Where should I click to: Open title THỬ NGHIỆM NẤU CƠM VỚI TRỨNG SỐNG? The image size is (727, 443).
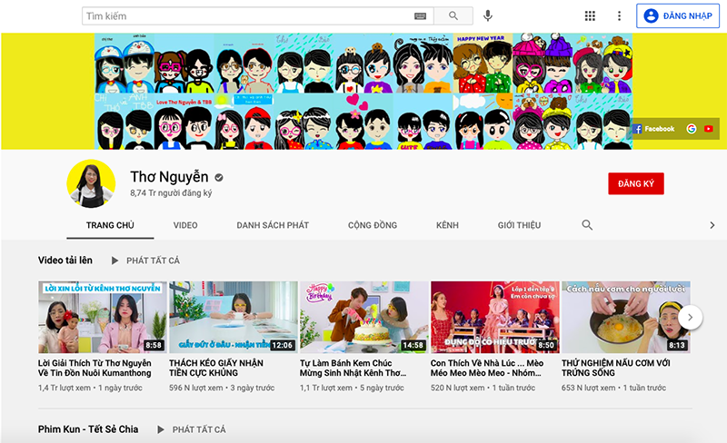tap(616, 368)
